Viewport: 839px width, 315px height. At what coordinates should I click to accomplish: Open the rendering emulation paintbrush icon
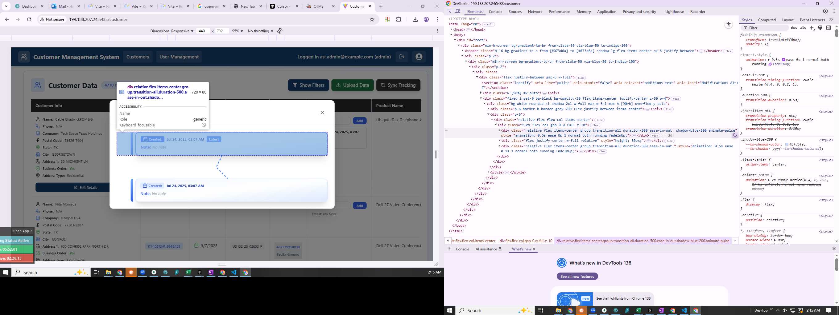point(820,28)
